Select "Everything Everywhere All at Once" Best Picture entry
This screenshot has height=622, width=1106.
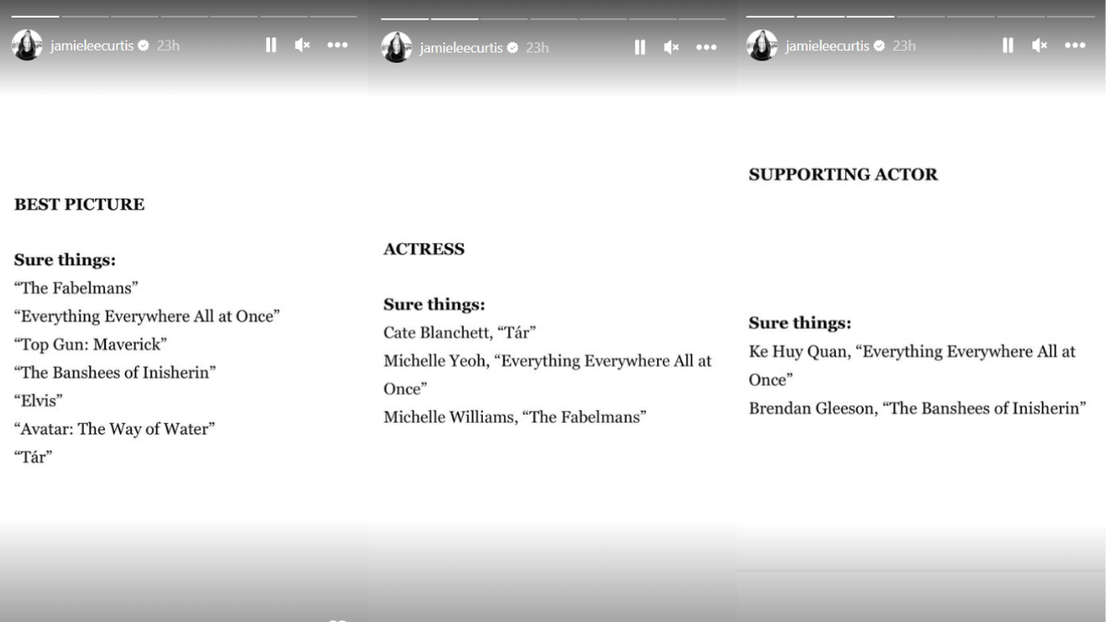coord(147,316)
